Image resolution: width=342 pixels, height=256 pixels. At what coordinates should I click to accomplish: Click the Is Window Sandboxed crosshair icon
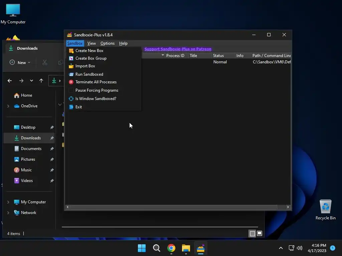(x=71, y=99)
